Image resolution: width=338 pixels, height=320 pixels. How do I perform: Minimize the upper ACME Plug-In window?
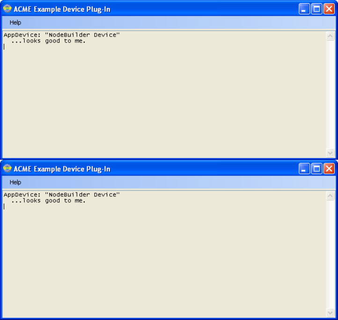304,9
